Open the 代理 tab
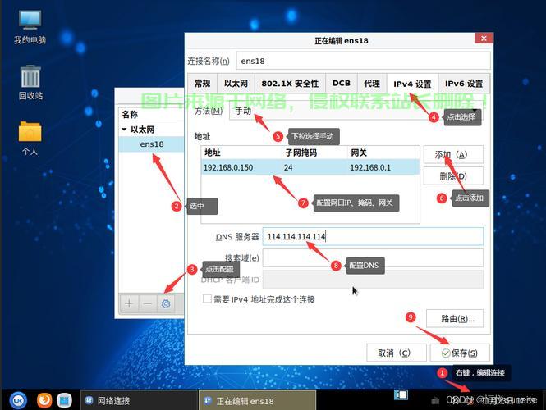The image size is (546, 410). point(372,84)
